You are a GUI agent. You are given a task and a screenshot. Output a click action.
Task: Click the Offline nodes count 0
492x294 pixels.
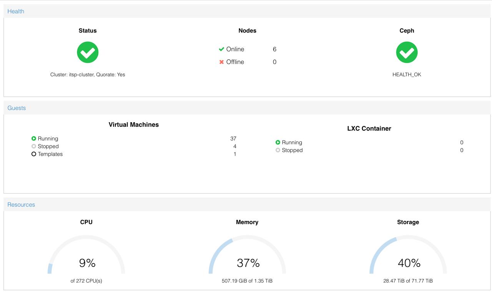[x=274, y=62]
